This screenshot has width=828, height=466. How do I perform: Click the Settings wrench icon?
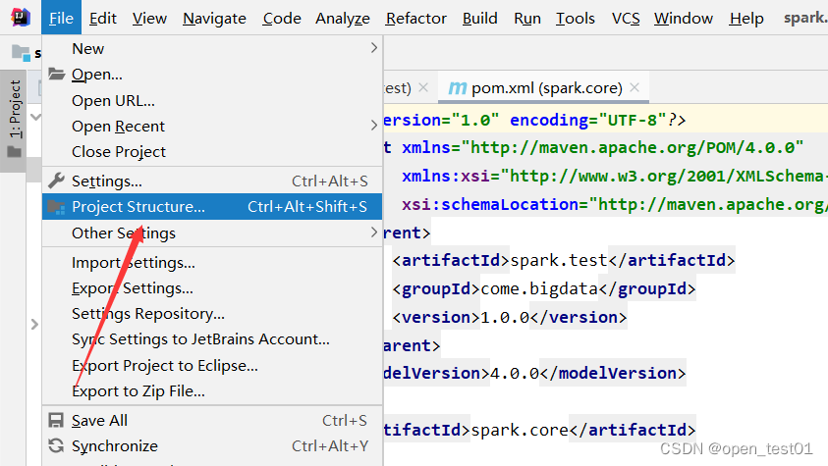(x=56, y=181)
